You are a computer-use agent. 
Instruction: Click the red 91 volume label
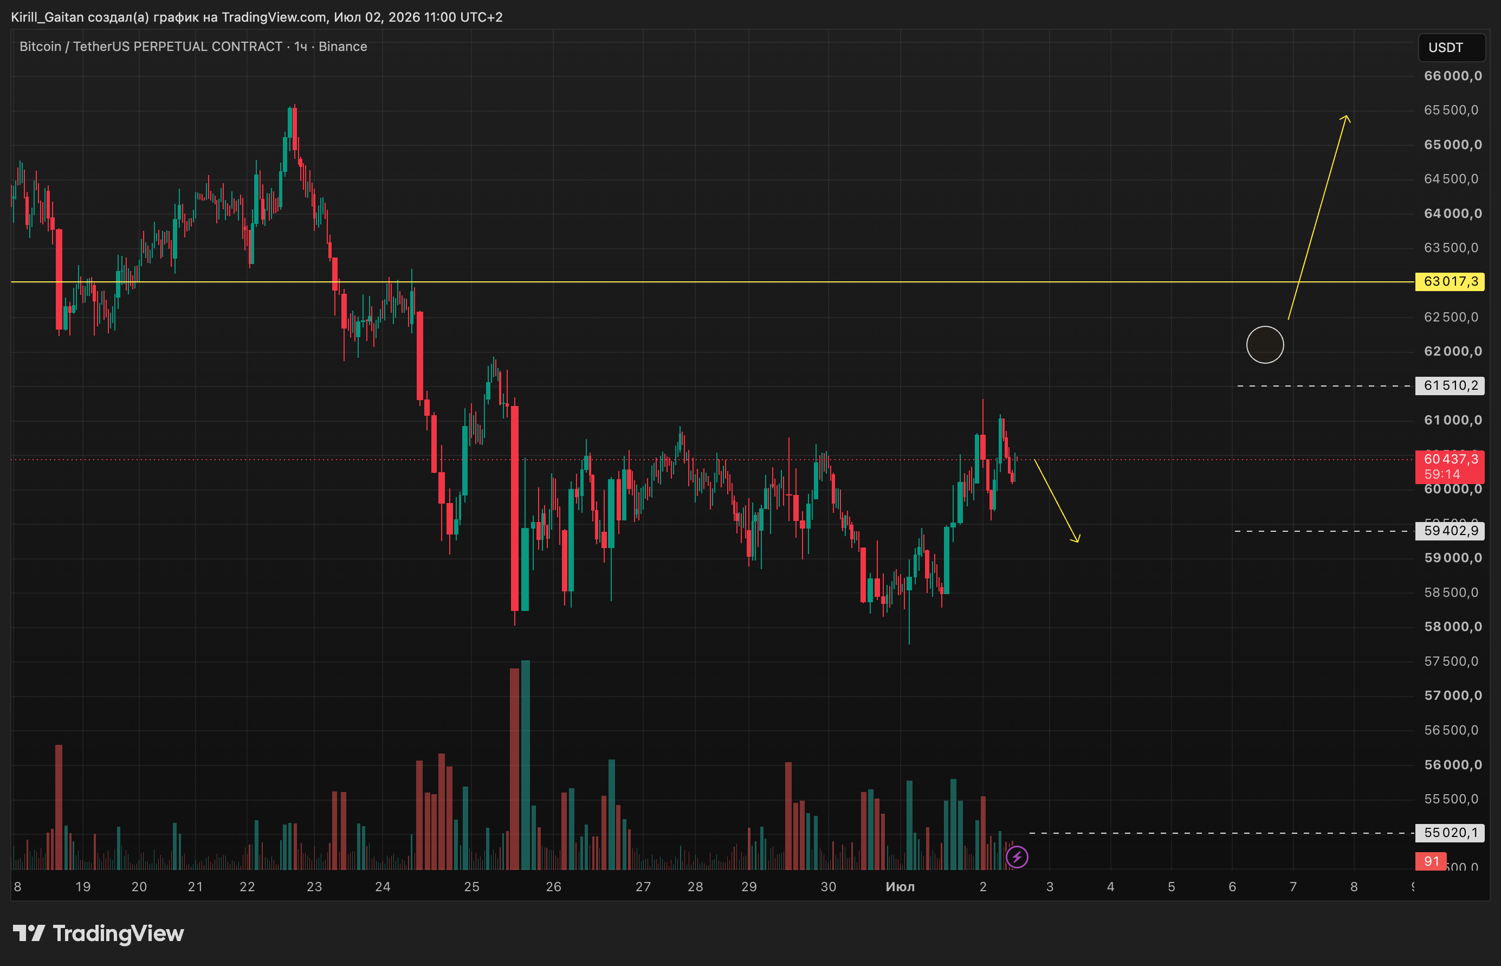pyautogui.click(x=1432, y=861)
